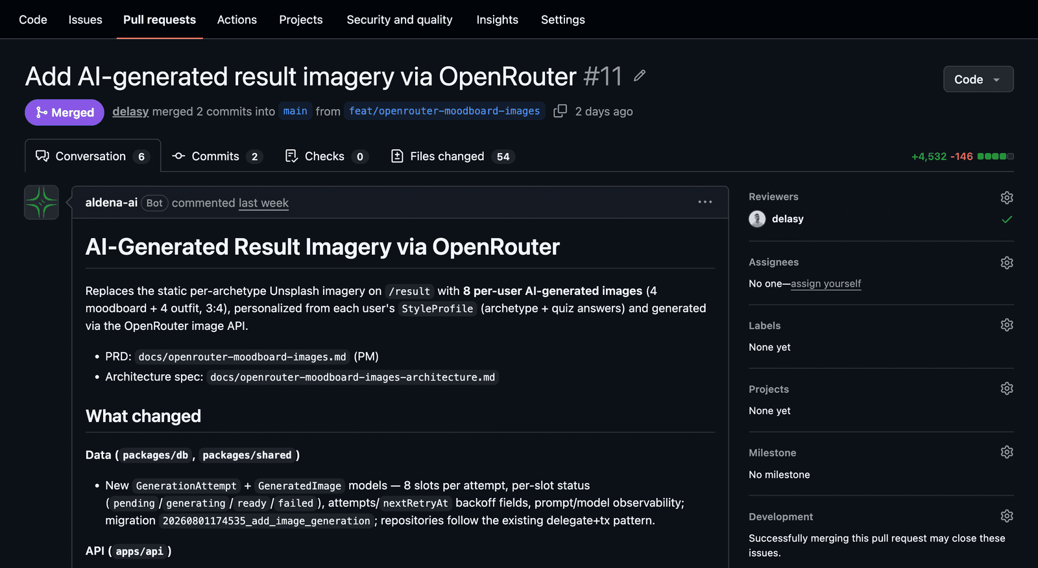Click the feat/openrouter-moodboard-images branch link
The height and width of the screenshot is (568, 1038).
click(x=444, y=111)
